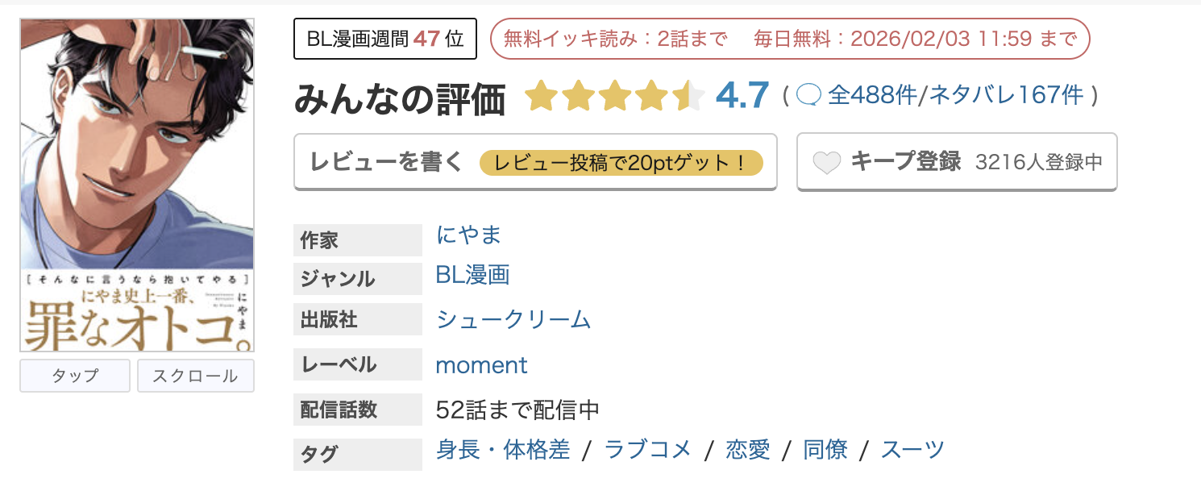Select the タップ reading mode button

pos(74,375)
